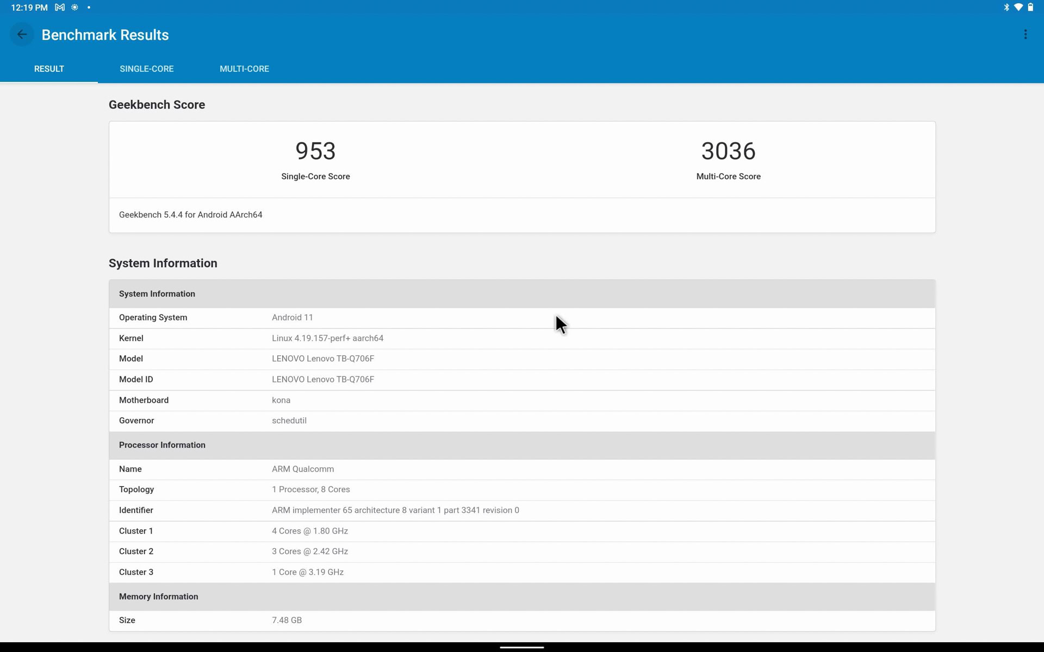
Task: Select the RESULT tab
Action: coord(49,69)
